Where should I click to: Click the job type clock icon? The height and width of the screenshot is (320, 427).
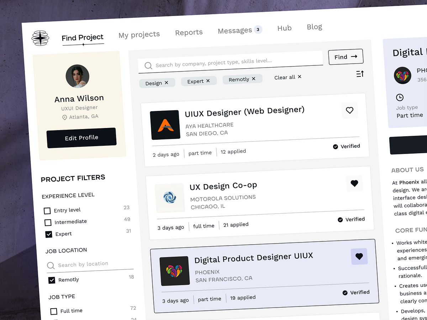tap(400, 97)
